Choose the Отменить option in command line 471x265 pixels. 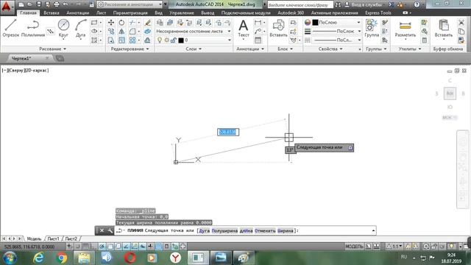click(265, 230)
